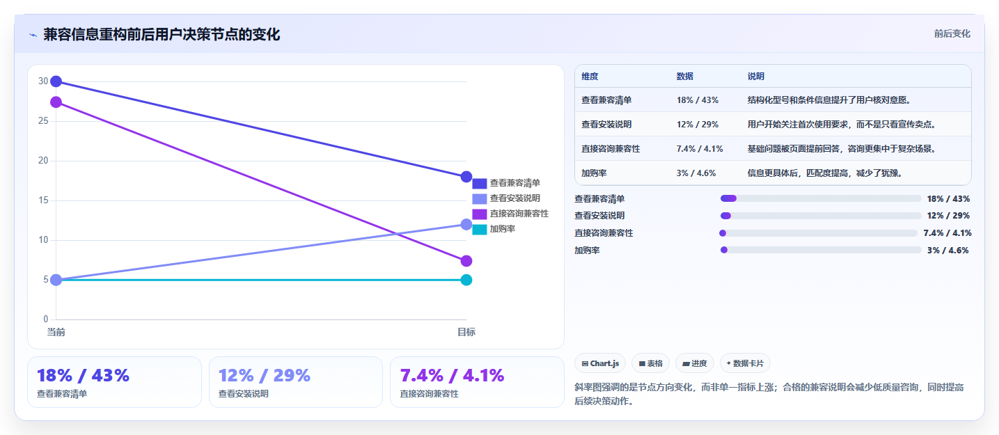Select the purple data point near 7 on 目标
Image resolution: width=999 pixels, height=435 pixels.
click(466, 261)
